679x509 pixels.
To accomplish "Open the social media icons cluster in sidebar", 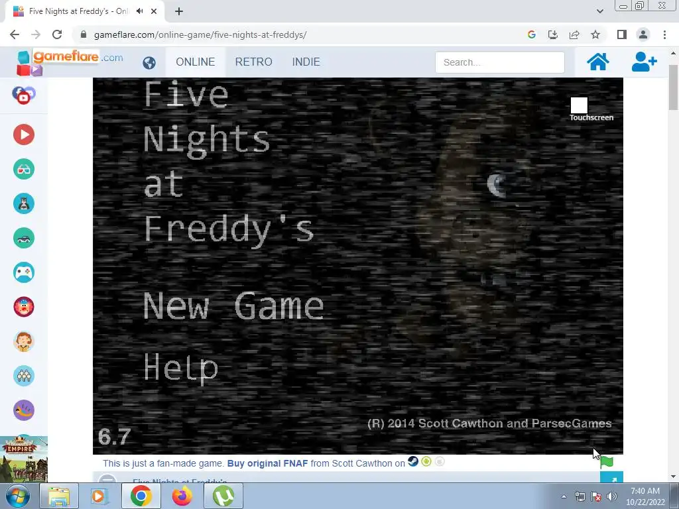I will click(x=24, y=95).
